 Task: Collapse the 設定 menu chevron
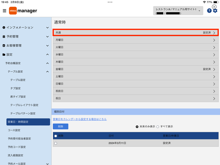(48, 54)
